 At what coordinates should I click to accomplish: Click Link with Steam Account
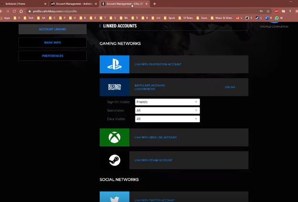point(154,160)
